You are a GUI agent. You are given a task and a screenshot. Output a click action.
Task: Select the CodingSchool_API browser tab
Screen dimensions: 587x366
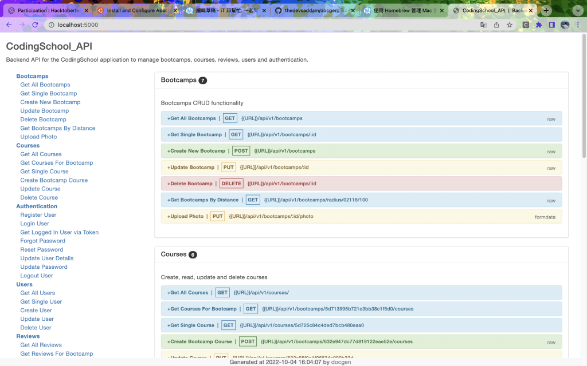pyautogui.click(x=492, y=10)
